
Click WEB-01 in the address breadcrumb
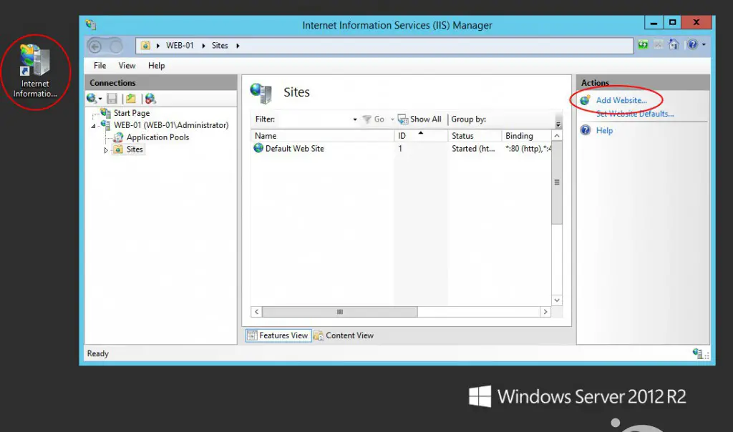pyautogui.click(x=180, y=45)
